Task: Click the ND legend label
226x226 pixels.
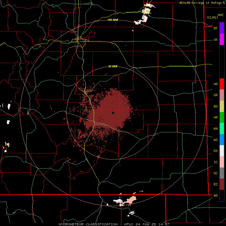Action: [x=215, y=195]
